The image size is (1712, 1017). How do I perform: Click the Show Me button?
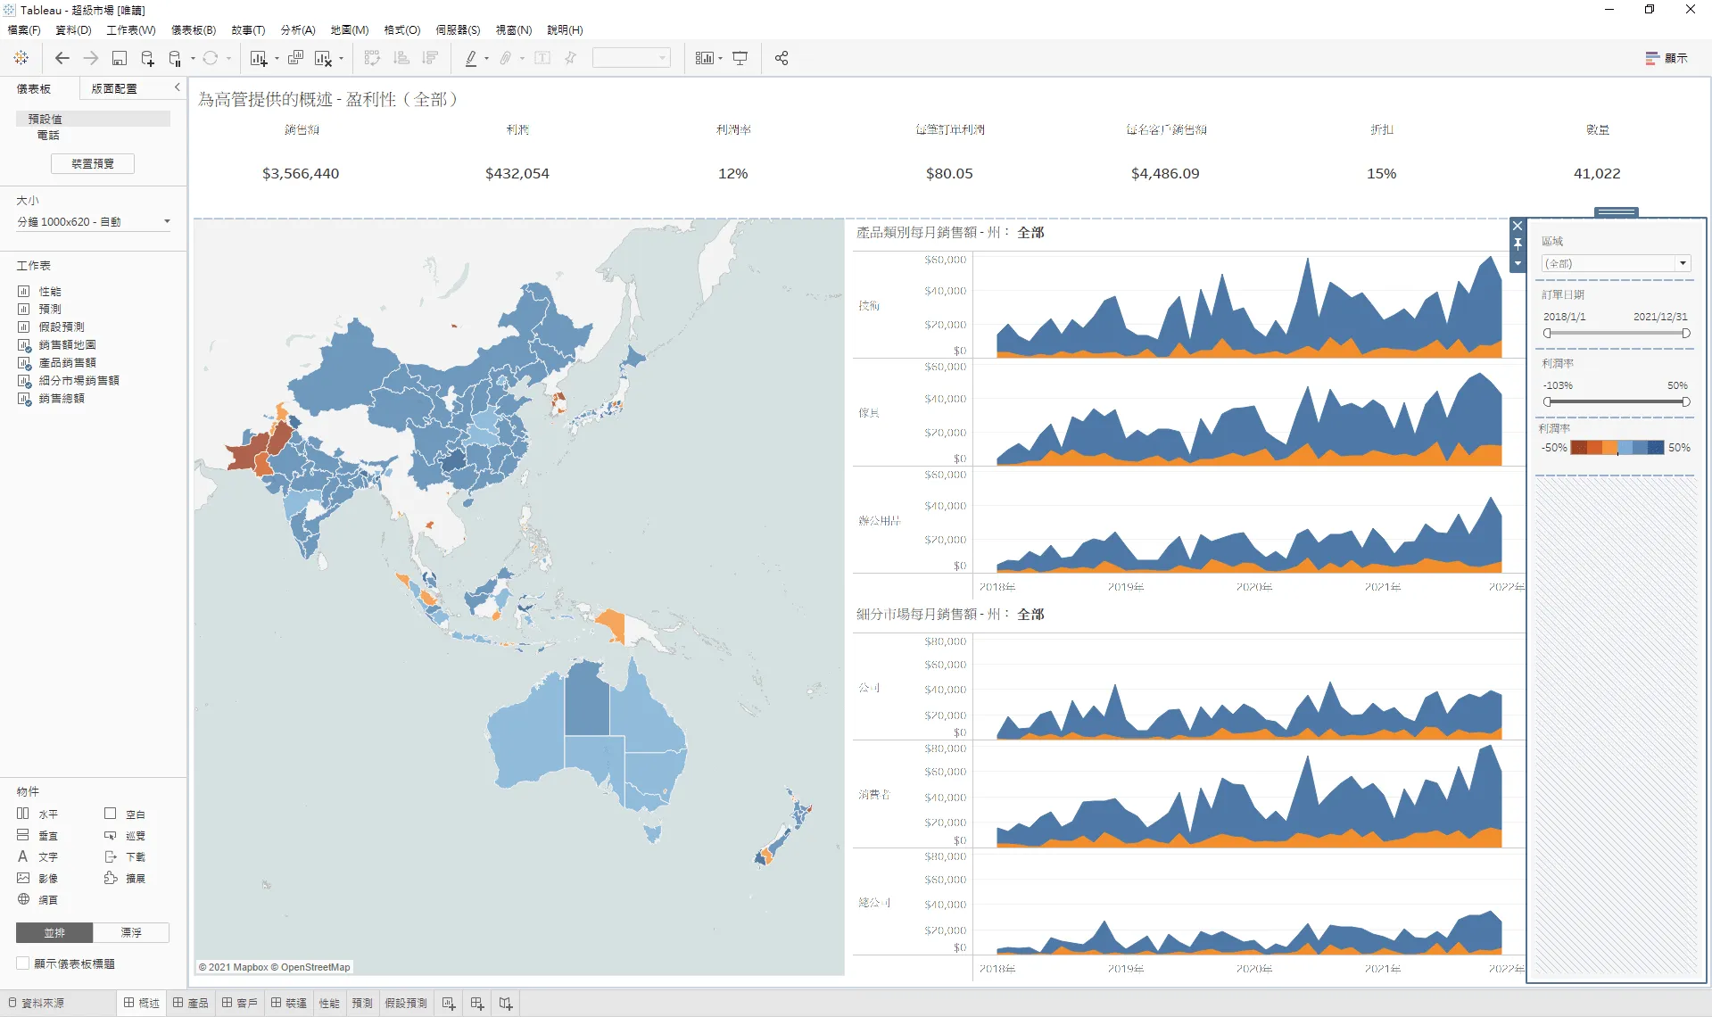pyautogui.click(x=1667, y=58)
